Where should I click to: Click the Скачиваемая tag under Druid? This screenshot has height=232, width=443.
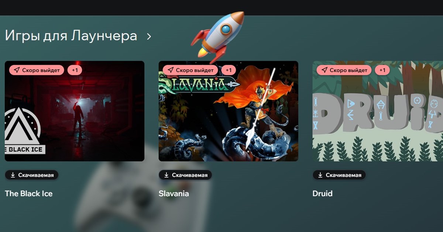pyautogui.click(x=339, y=175)
